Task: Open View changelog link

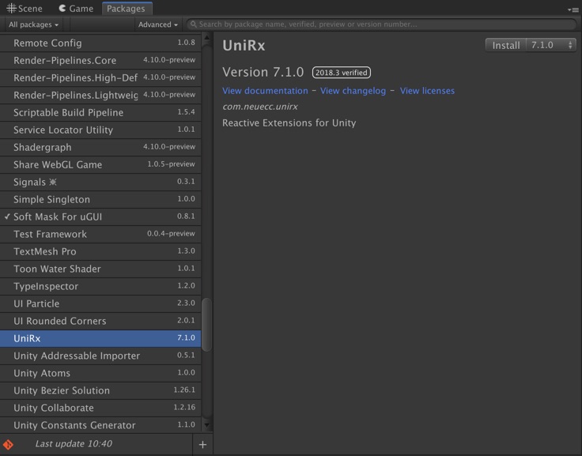Action: (353, 91)
